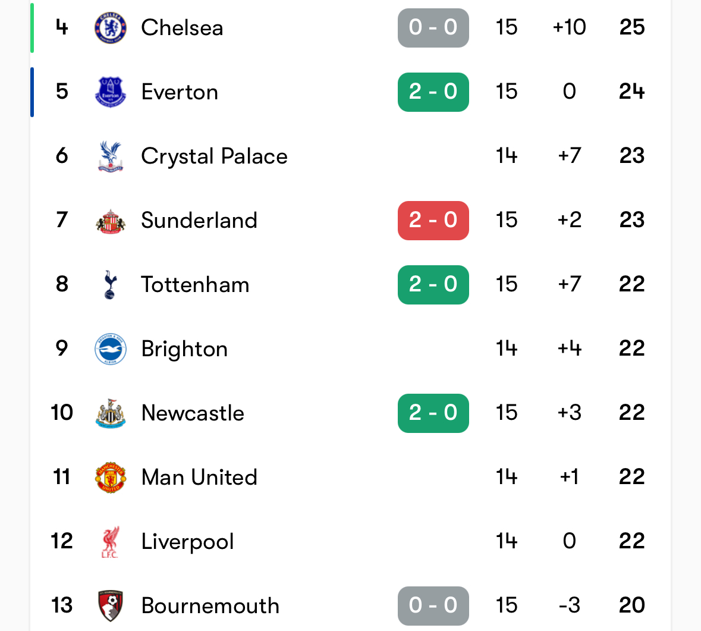Tap the Newcastle United crest
Screen dimensions: 701x631
pos(111,413)
